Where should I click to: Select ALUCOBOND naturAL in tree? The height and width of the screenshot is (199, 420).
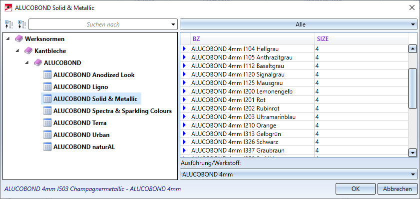pyautogui.click(x=84, y=146)
